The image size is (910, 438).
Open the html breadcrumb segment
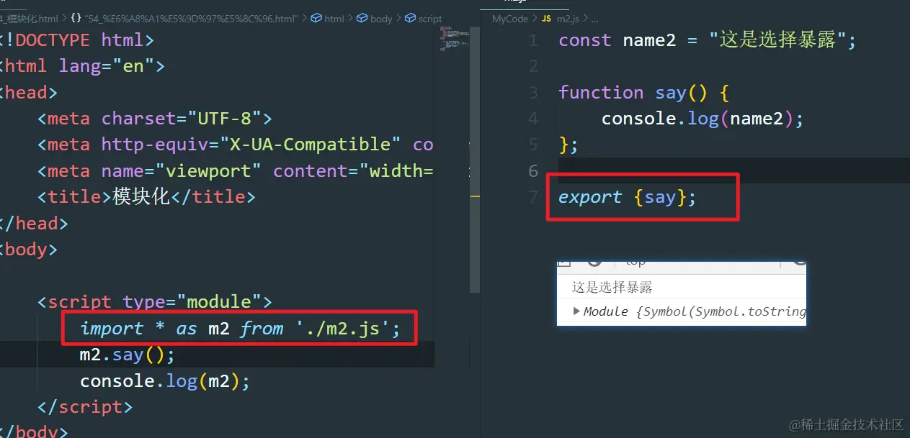point(328,19)
